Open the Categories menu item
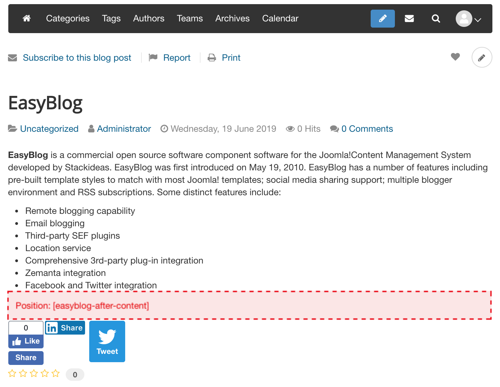 [x=68, y=18]
